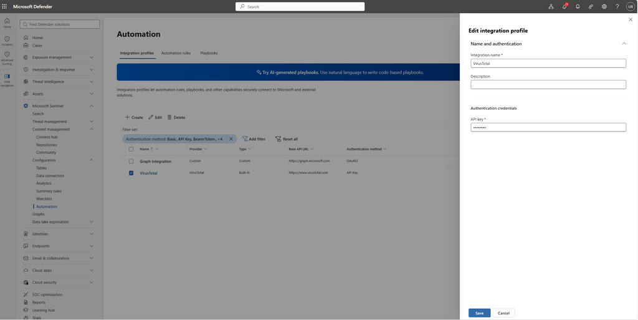
Task: Expand Threat intelligence section
Action: 91,82
